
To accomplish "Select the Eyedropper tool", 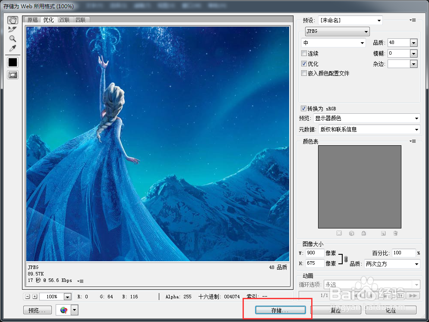I will pos(13,48).
